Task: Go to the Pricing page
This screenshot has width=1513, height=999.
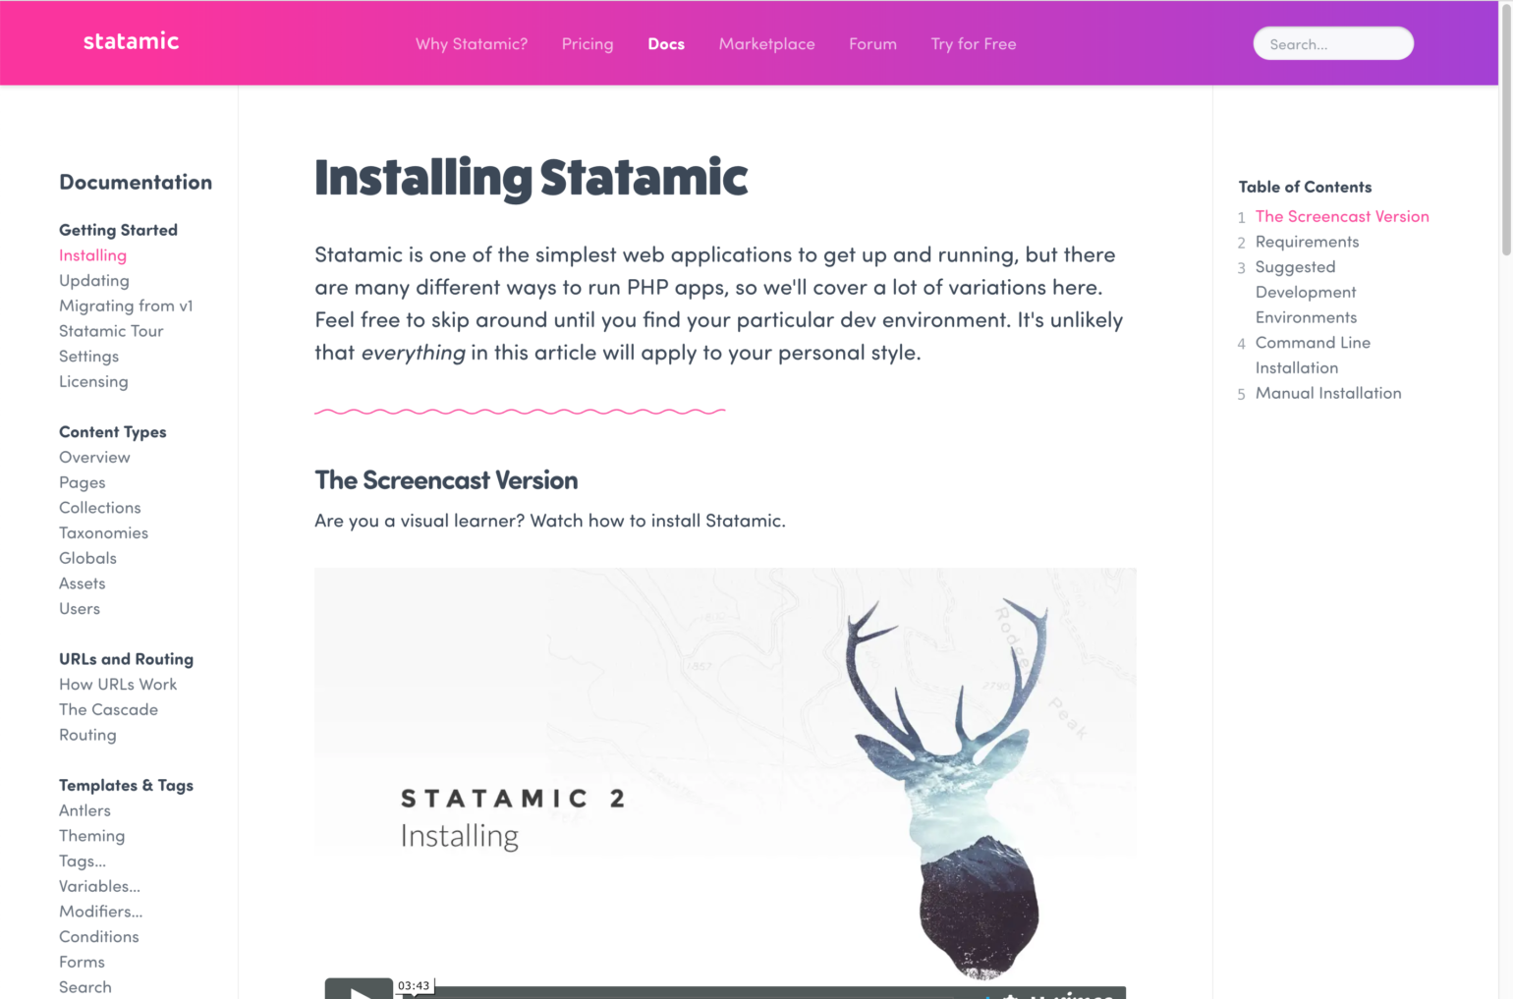Action: (x=588, y=44)
